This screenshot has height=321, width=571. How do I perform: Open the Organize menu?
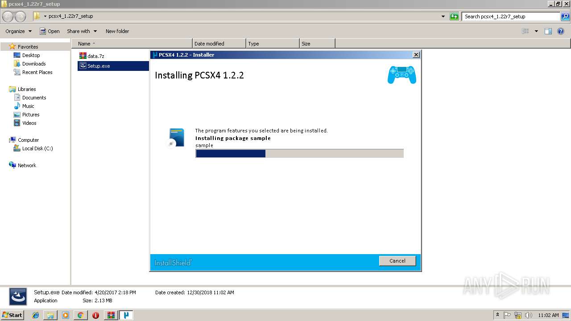point(19,31)
